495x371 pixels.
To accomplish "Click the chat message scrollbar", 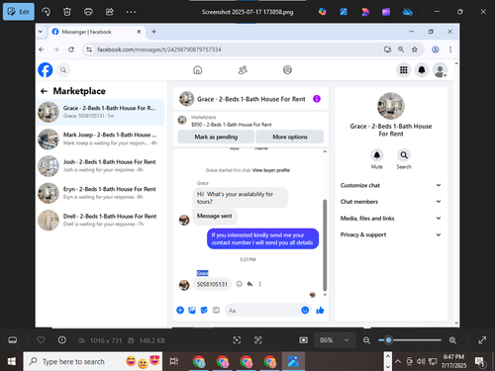I will [x=325, y=245].
